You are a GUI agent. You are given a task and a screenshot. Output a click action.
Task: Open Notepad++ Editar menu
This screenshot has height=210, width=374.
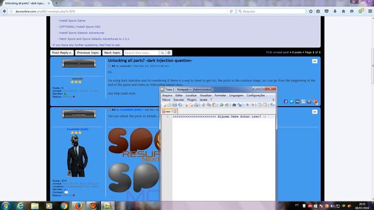point(179,95)
